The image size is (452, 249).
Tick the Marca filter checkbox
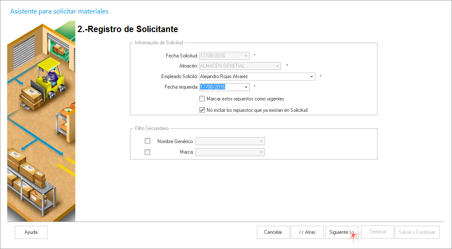point(147,152)
